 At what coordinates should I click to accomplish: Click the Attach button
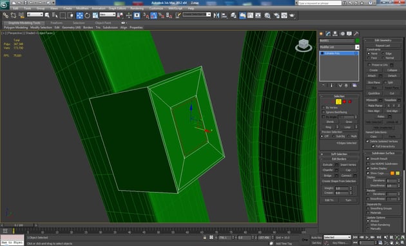[372, 75]
